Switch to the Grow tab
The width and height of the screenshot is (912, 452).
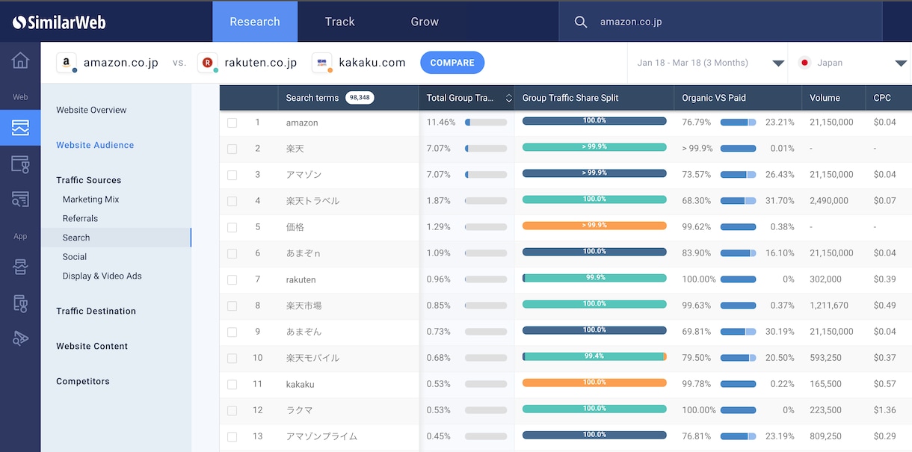[x=425, y=22]
